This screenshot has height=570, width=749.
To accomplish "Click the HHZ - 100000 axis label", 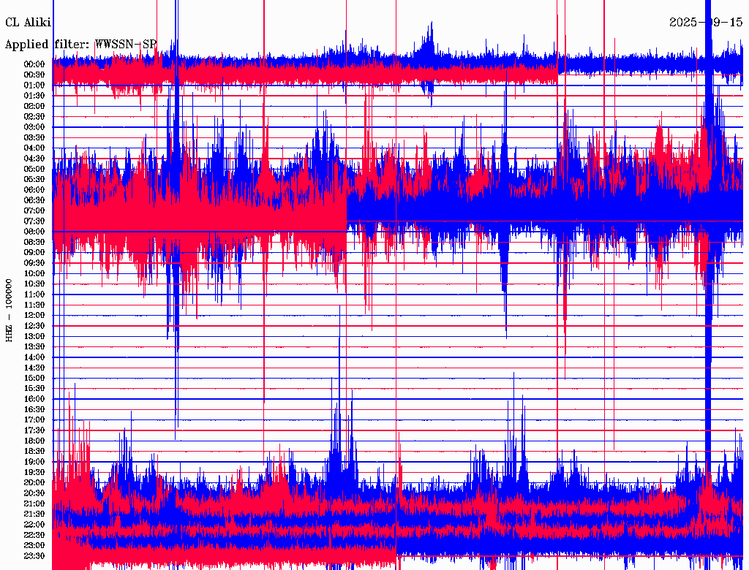I will (9, 310).
